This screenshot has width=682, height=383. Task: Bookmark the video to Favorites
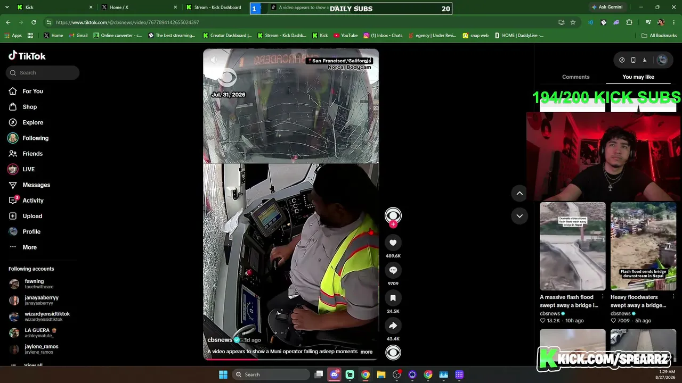point(393,298)
